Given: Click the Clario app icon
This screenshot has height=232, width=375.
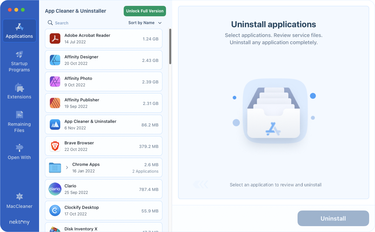Looking at the screenshot, I should [55, 189].
